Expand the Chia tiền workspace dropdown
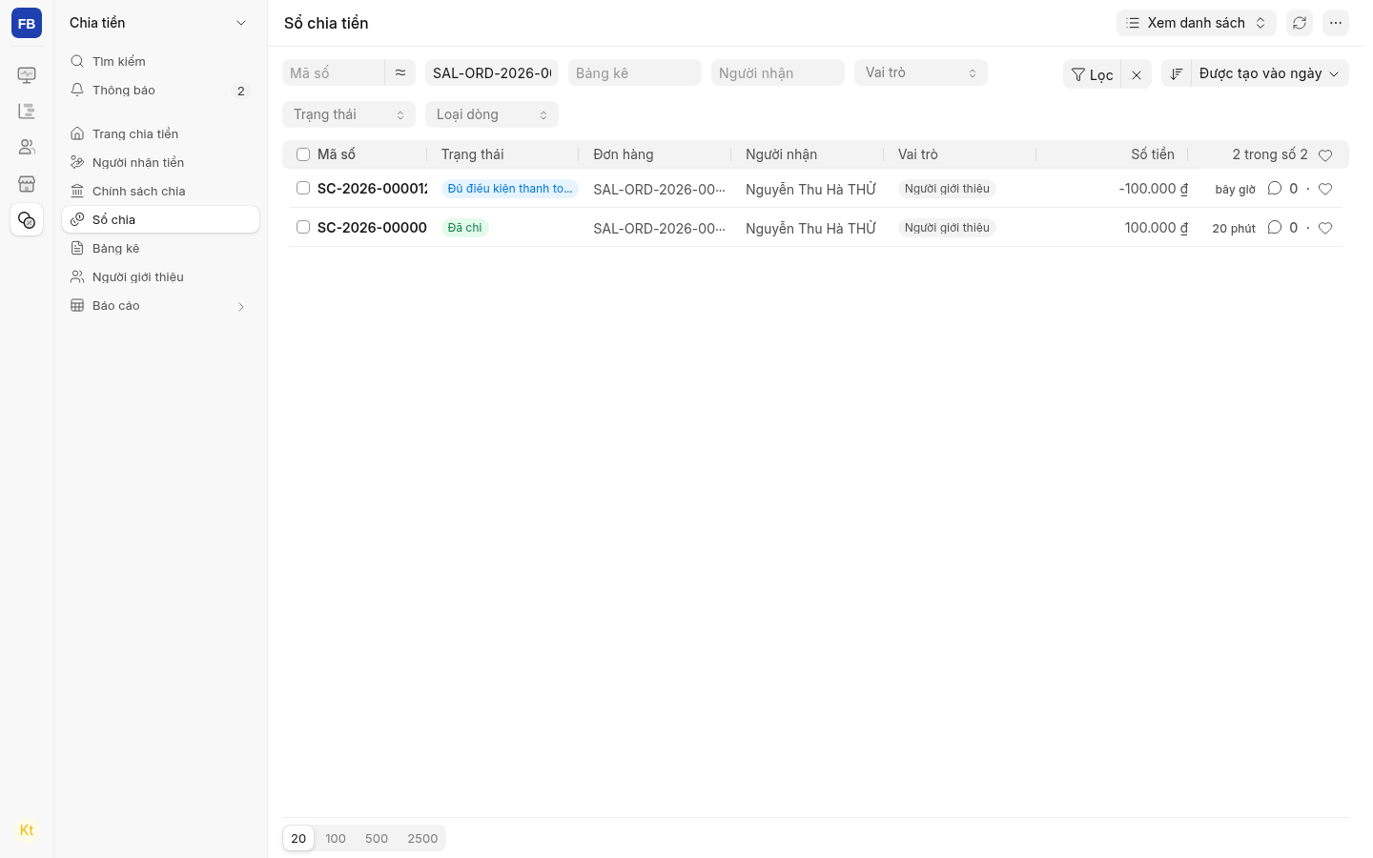 pos(241,23)
